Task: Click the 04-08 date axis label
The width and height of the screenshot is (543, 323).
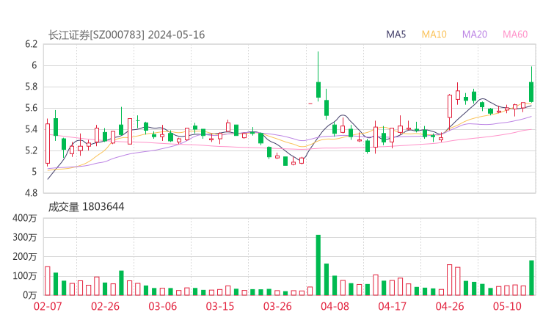Action: 335,306
